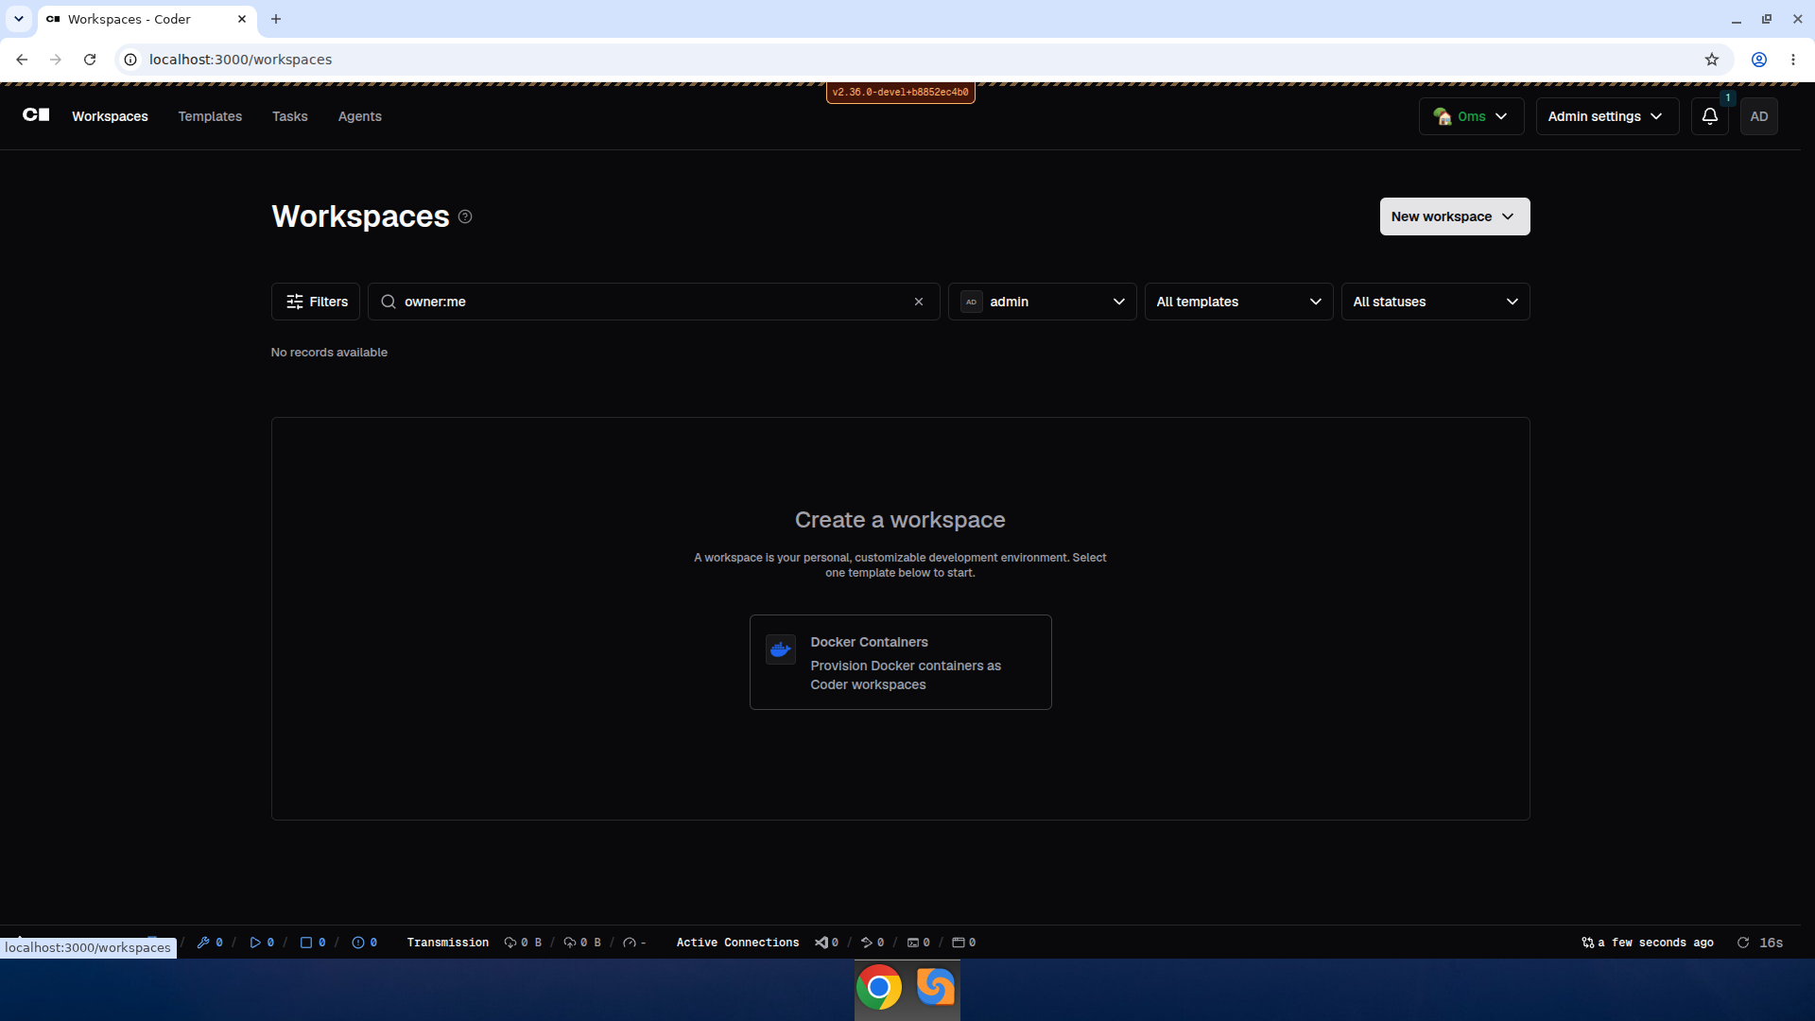The image size is (1815, 1021).
Task: Open the Admin settings dropdown
Action: tap(1607, 116)
